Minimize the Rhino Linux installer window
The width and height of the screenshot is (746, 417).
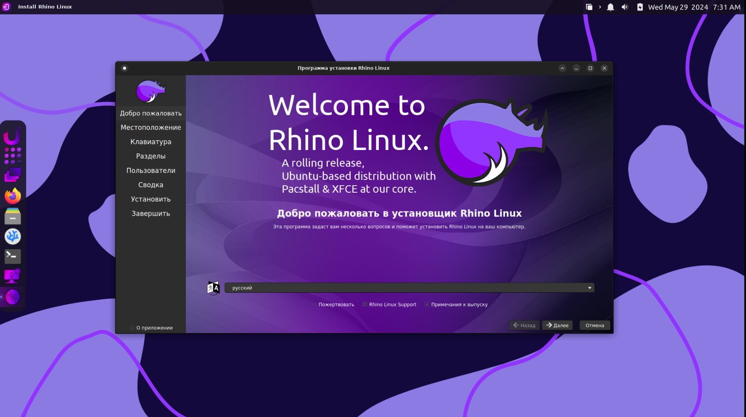click(576, 68)
